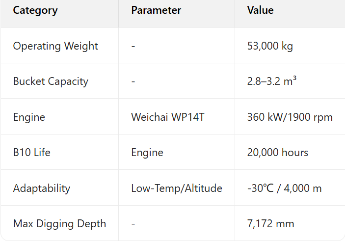Select the Adaptability category cell

click(x=42, y=188)
